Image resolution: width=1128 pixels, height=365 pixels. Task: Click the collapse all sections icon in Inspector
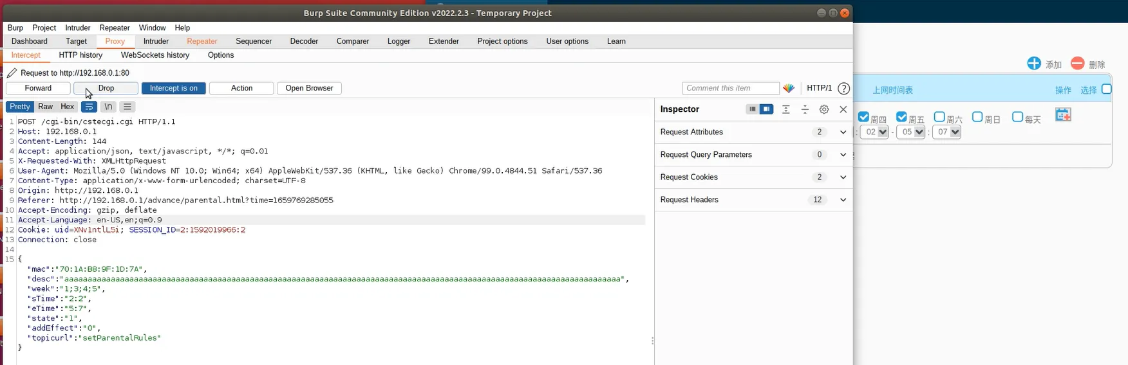805,109
